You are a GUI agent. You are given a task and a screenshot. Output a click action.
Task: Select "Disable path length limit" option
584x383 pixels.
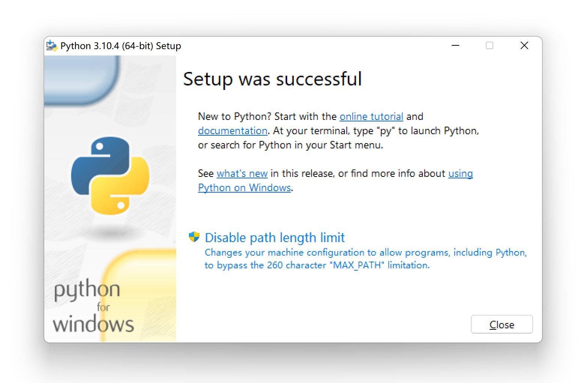pos(274,238)
